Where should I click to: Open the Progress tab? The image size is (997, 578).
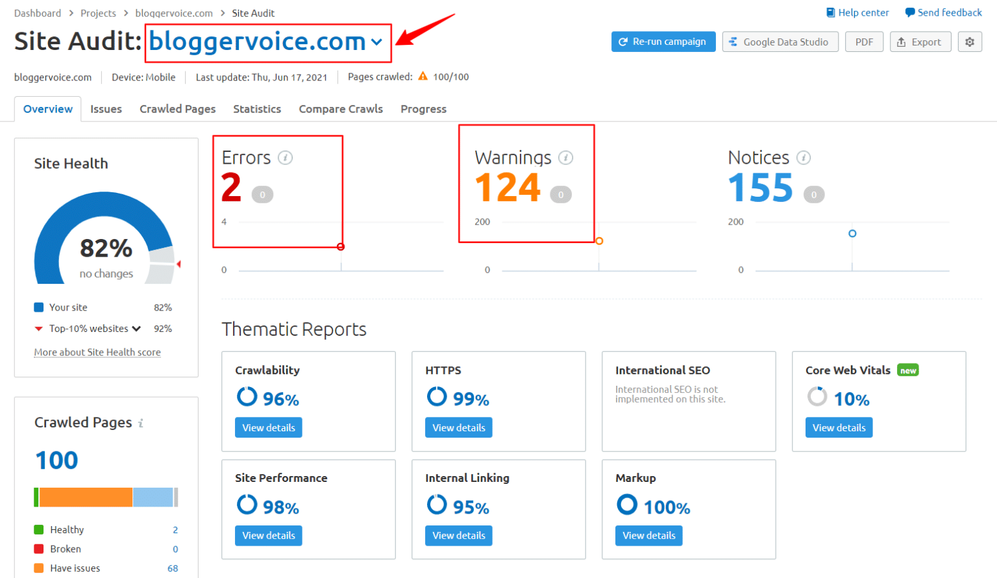[x=423, y=109]
